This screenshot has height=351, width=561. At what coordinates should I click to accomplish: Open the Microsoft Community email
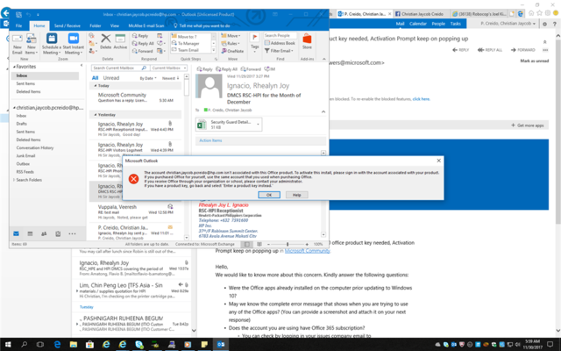coord(136,97)
